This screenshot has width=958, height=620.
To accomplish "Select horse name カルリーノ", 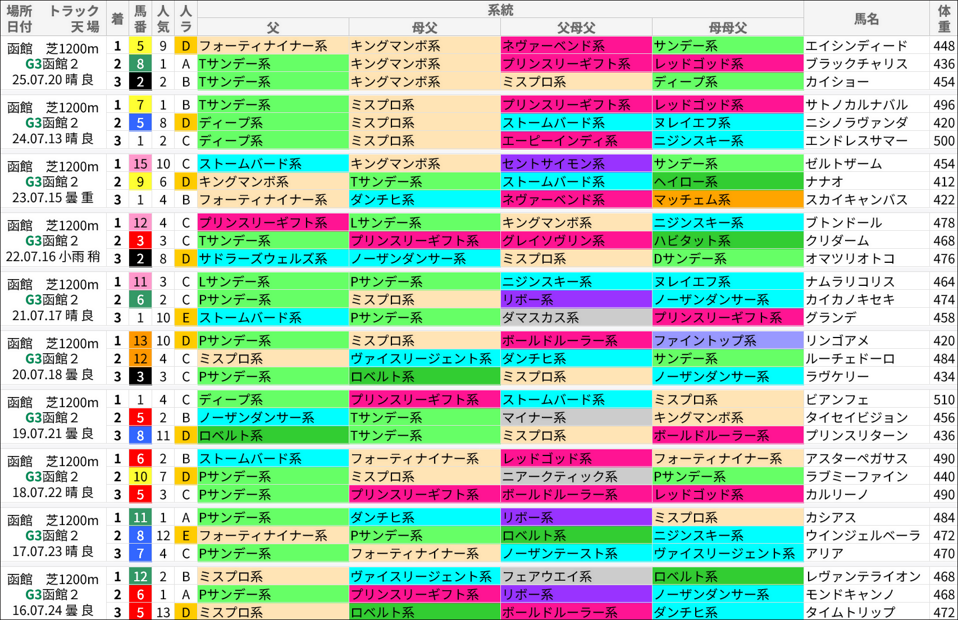I will (837, 495).
